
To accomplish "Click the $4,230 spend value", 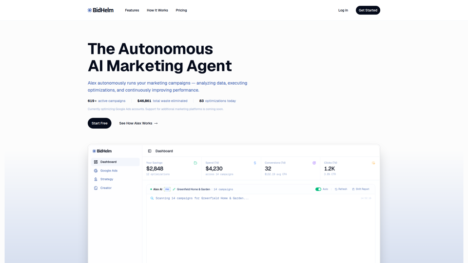I will (x=214, y=169).
